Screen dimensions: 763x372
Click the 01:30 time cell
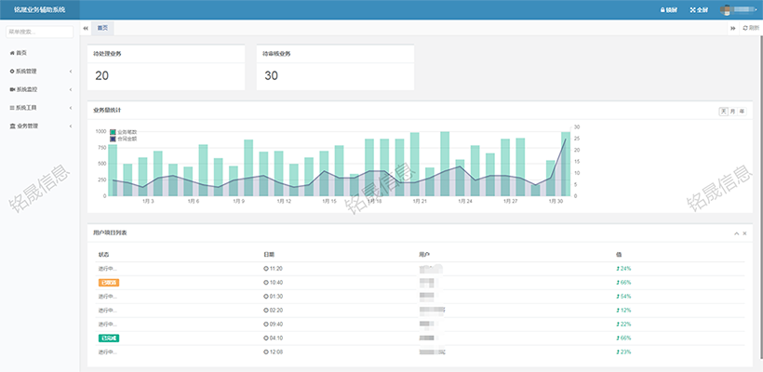[x=273, y=296]
